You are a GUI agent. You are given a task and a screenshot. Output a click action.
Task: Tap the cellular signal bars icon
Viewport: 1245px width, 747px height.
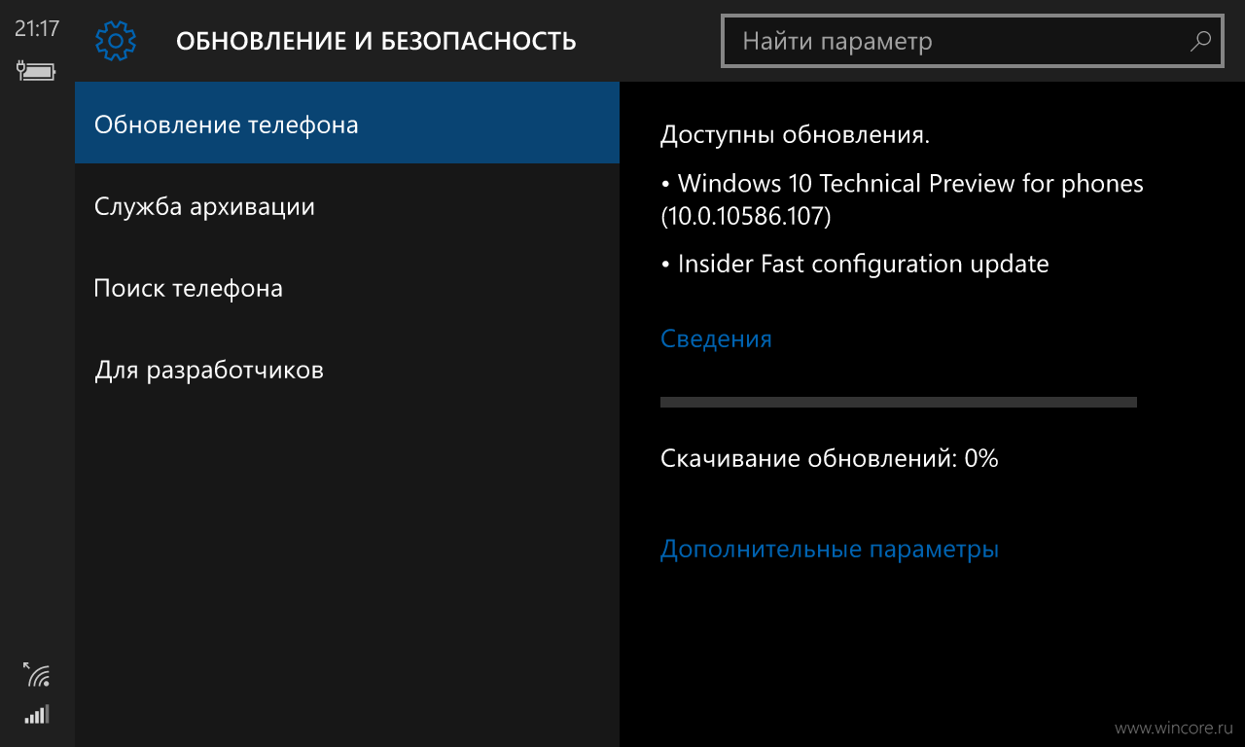(37, 715)
